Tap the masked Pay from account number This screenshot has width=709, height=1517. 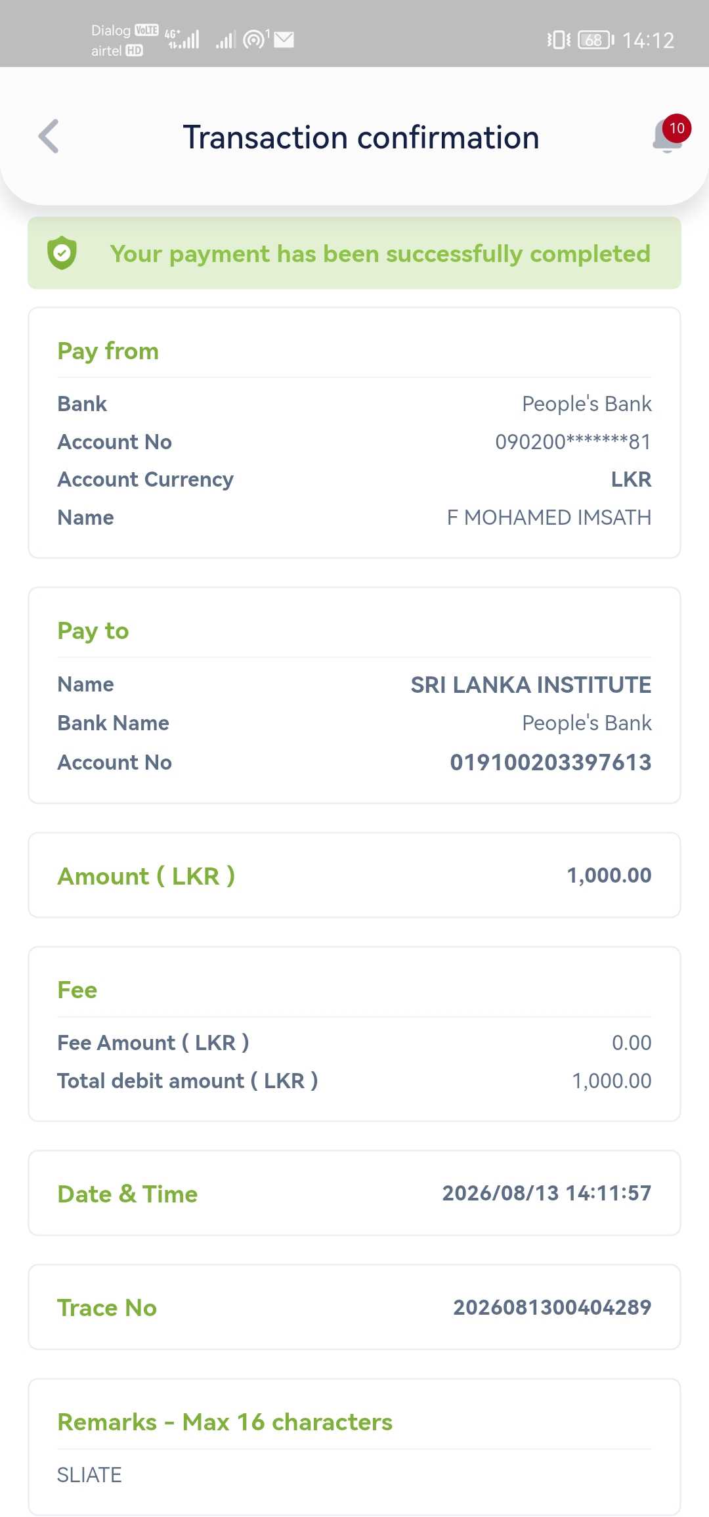pyautogui.click(x=573, y=442)
